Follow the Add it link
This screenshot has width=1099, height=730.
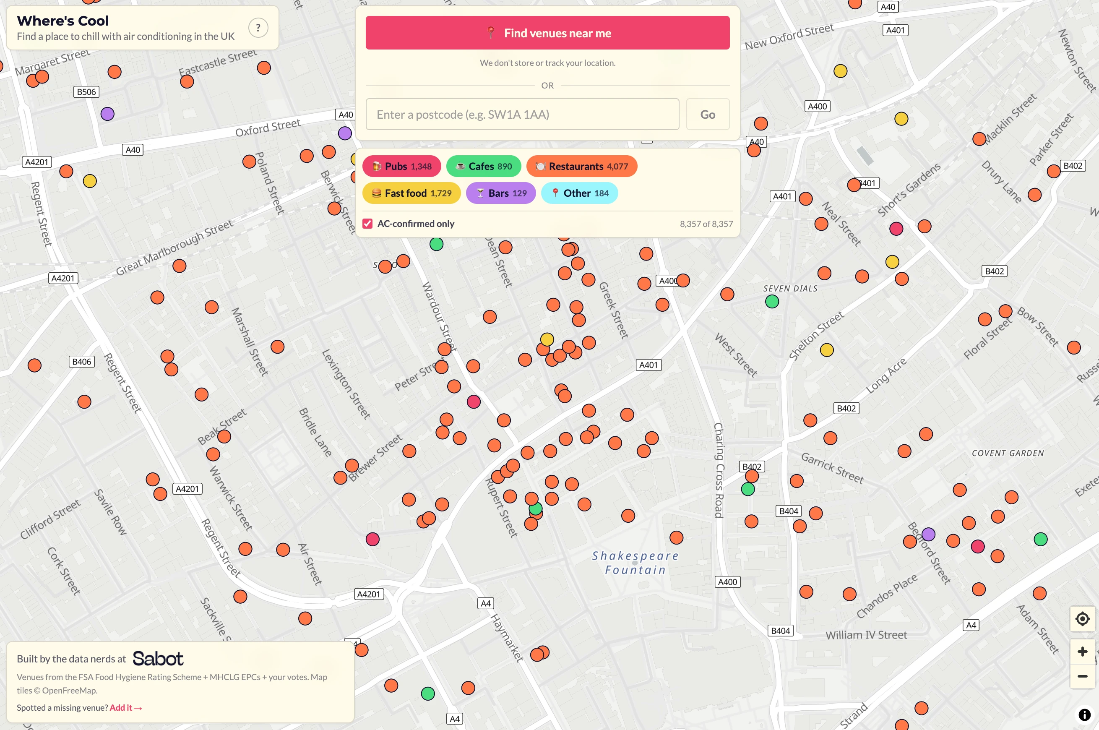126,708
